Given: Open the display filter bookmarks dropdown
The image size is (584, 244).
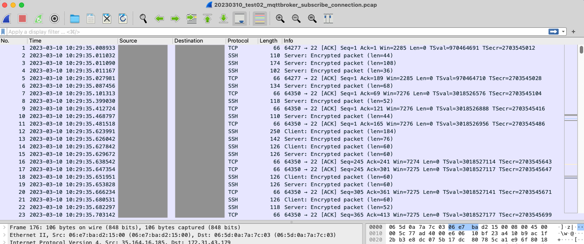Looking at the screenshot, I should (x=3, y=32).
